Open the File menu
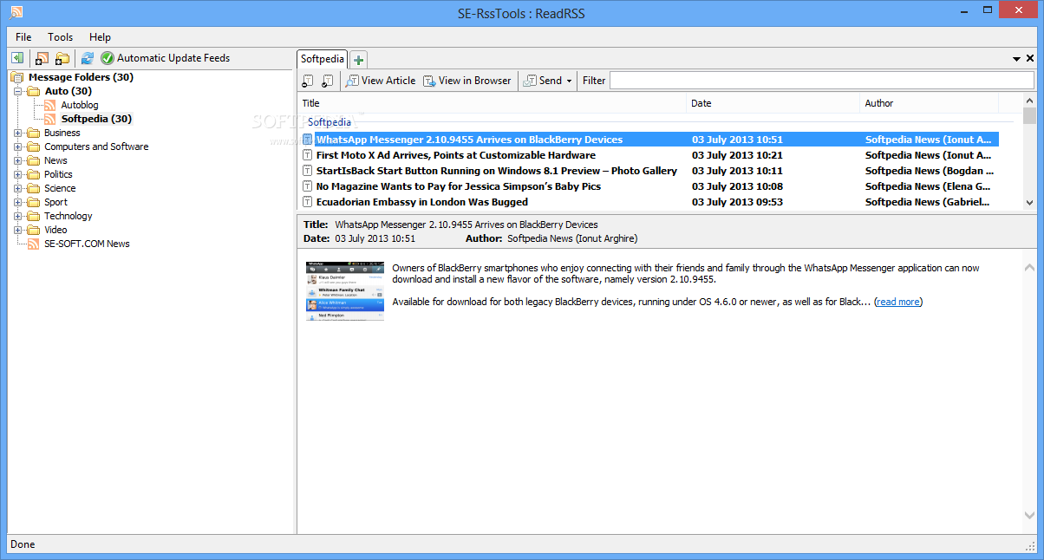 click(x=23, y=37)
